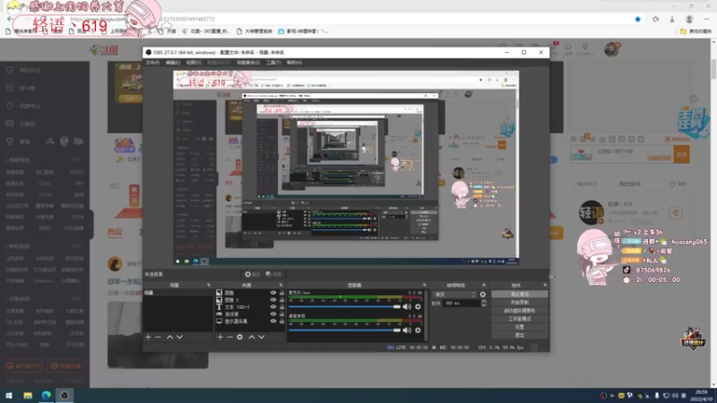This screenshot has width=717, height=403.
Task: Click 滤镜 filters button above Sources panel
Action: point(274,274)
